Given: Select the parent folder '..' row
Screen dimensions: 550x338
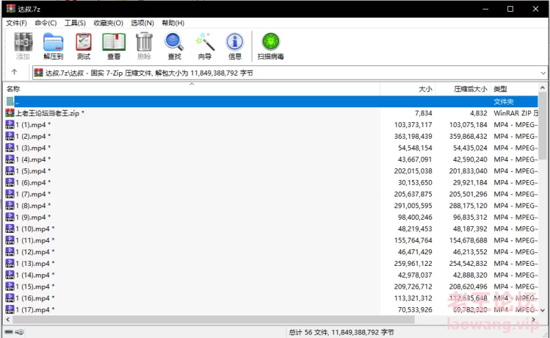Looking at the screenshot, I should 272,101.
